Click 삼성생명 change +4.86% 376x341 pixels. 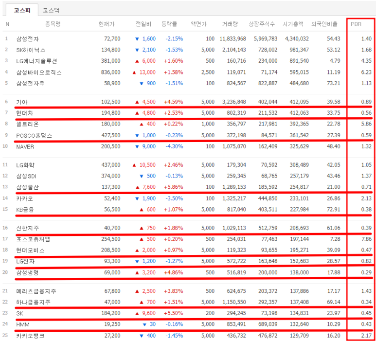coord(173,272)
